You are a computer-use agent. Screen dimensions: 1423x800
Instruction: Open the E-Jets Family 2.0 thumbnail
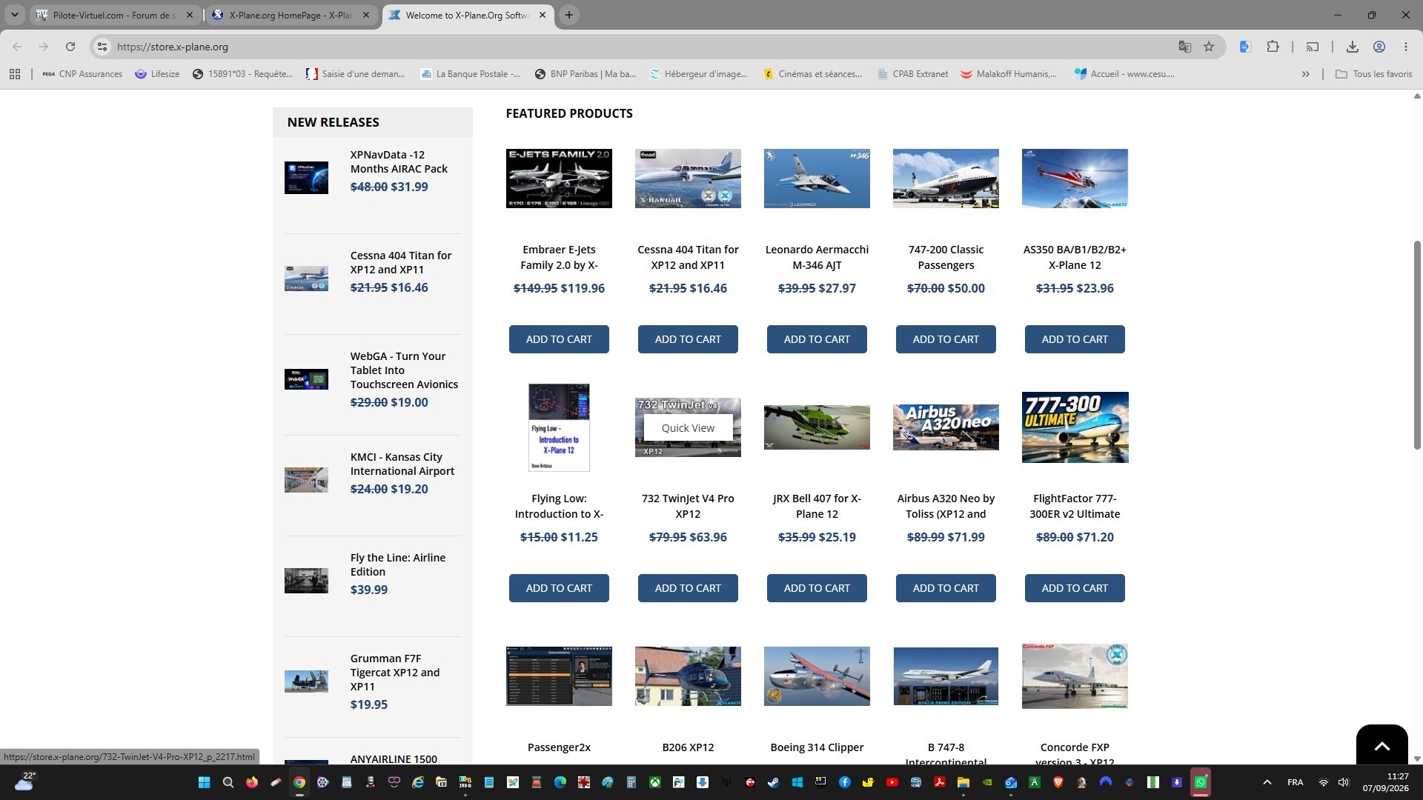559,179
